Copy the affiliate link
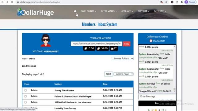 127,44
